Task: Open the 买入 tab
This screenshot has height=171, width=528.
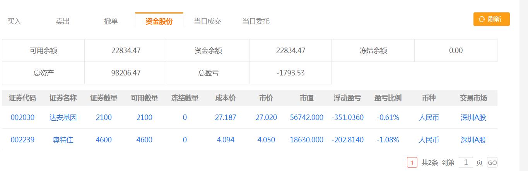Action: [x=14, y=21]
